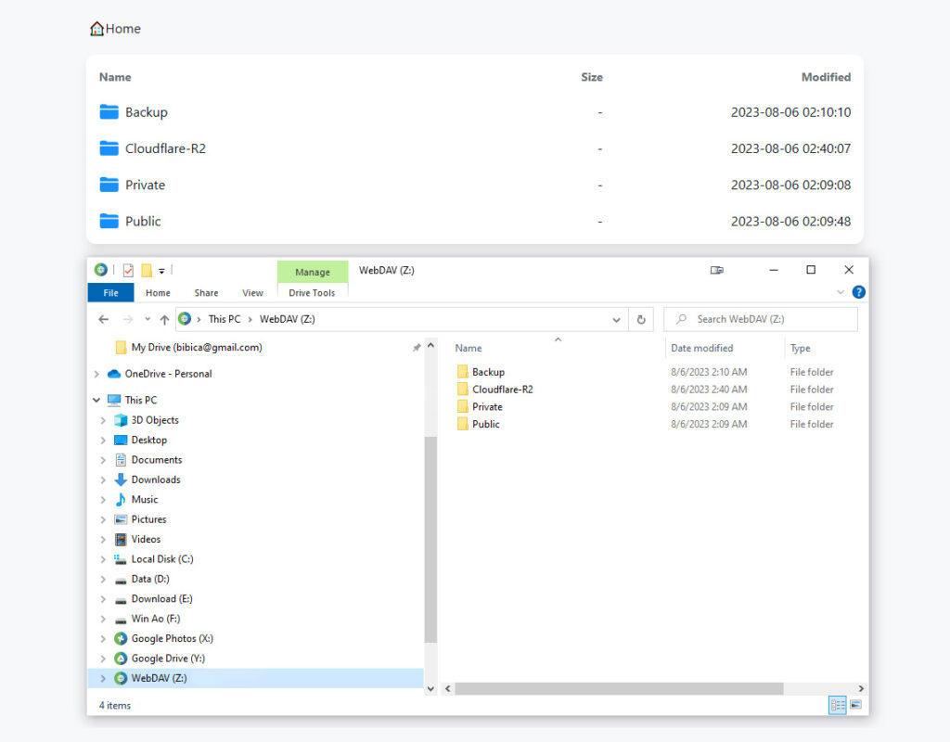Click the Refresh button beside the address bar
This screenshot has height=742, width=950.
640,319
